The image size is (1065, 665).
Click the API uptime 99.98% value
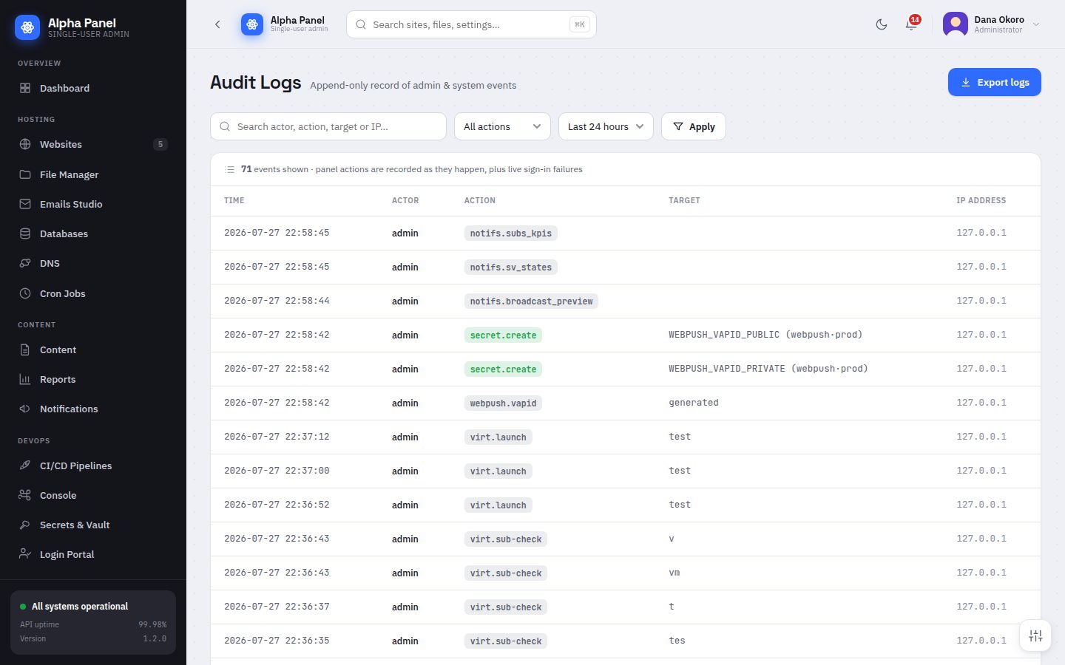(x=152, y=624)
